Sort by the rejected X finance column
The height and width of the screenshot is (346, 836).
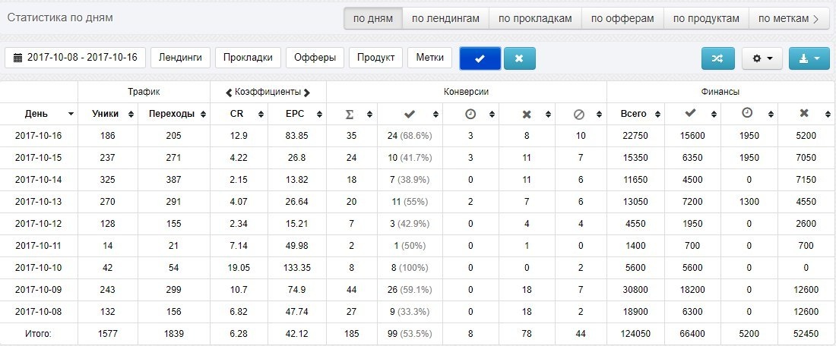point(806,114)
